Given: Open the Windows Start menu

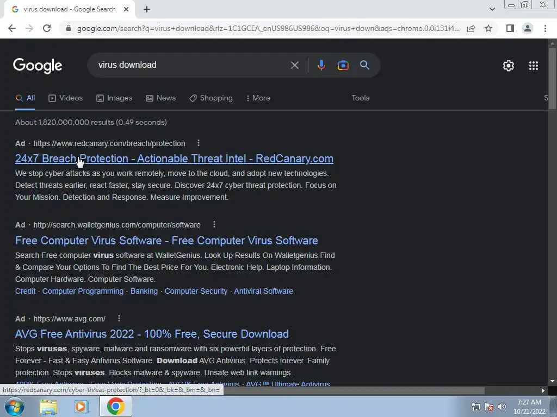Looking at the screenshot, I should [15, 406].
